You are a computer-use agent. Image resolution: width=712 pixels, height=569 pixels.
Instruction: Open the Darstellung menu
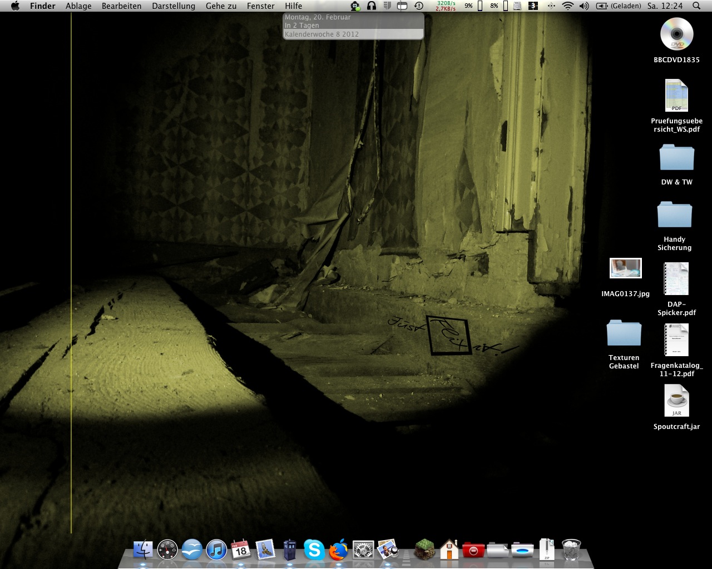pos(174,6)
